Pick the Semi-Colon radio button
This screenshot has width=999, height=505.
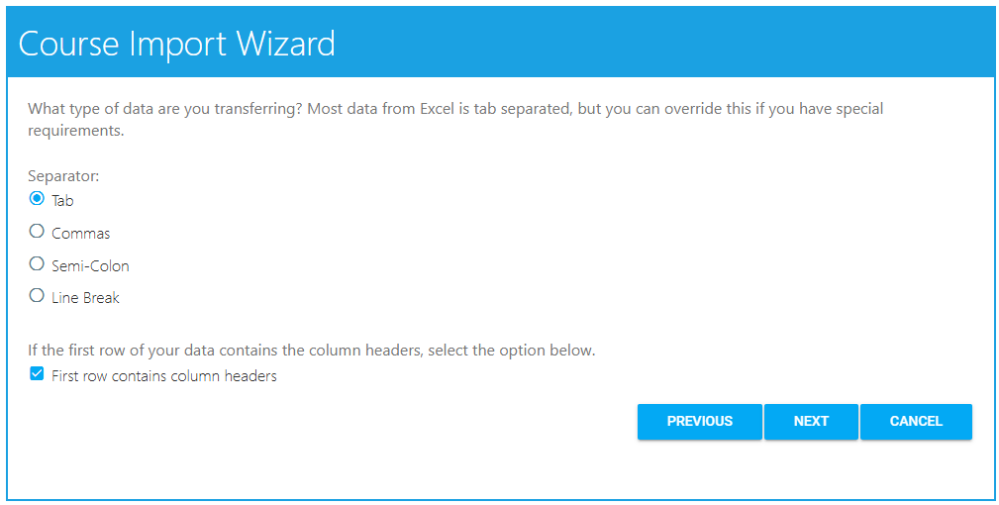point(37,264)
